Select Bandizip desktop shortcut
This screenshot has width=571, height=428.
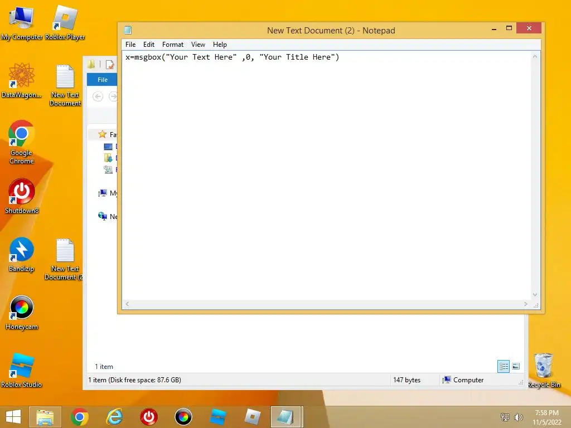pyautogui.click(x=22, y=254)
